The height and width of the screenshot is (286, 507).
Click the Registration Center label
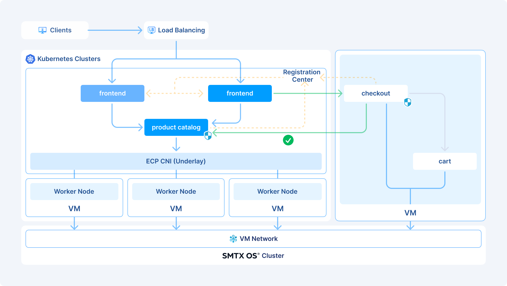pos(302,76)
